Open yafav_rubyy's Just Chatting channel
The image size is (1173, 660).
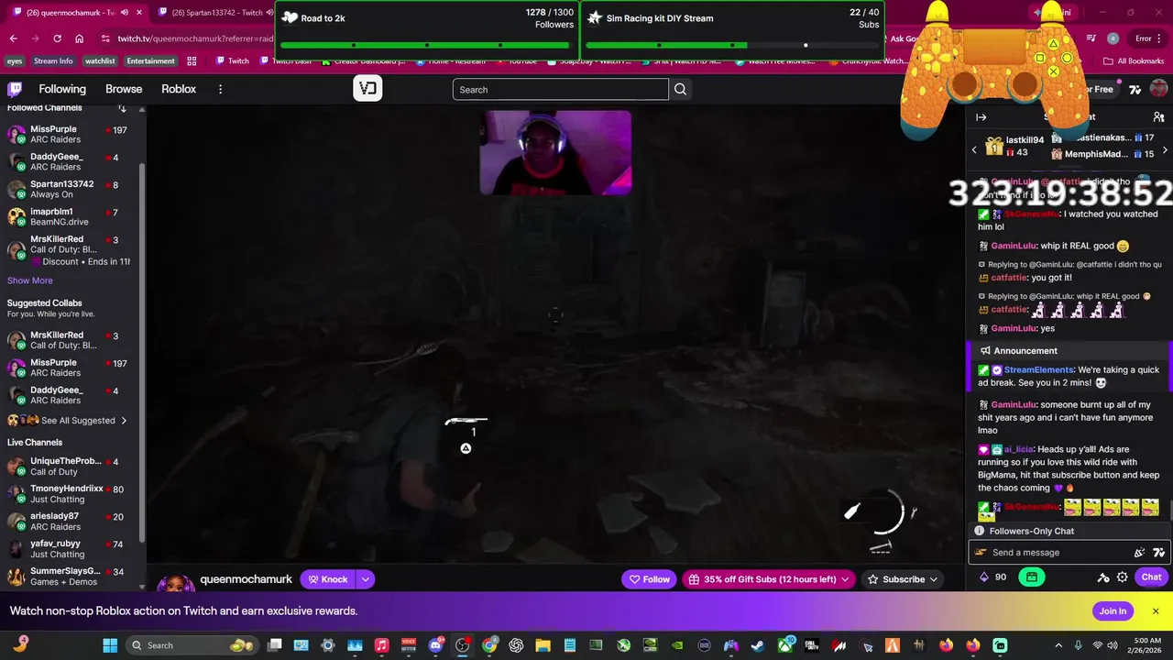point(69,548)
